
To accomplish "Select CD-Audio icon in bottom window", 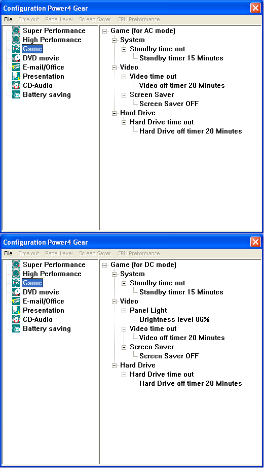I will click(x=16, y=319).
